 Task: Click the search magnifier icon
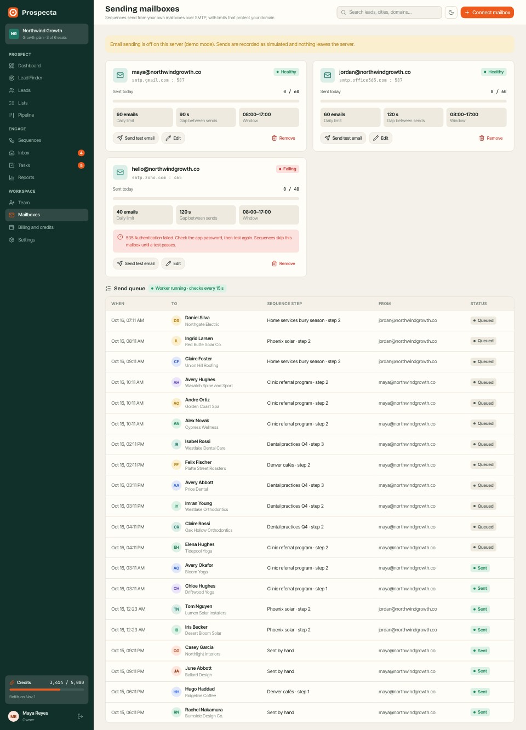coord(344,12)
